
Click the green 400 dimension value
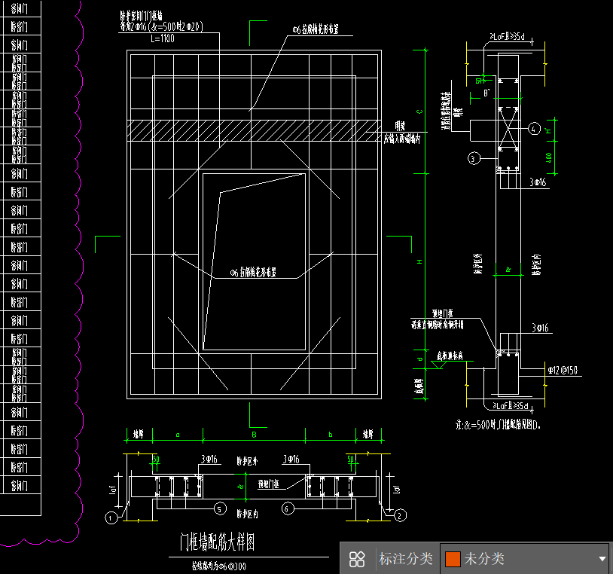548,158
